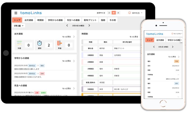Image resolution: width=188 pixels, height=113 pixels.
Task: Open the せいと001 account dropdown on phone
Action: coord(177,34)
